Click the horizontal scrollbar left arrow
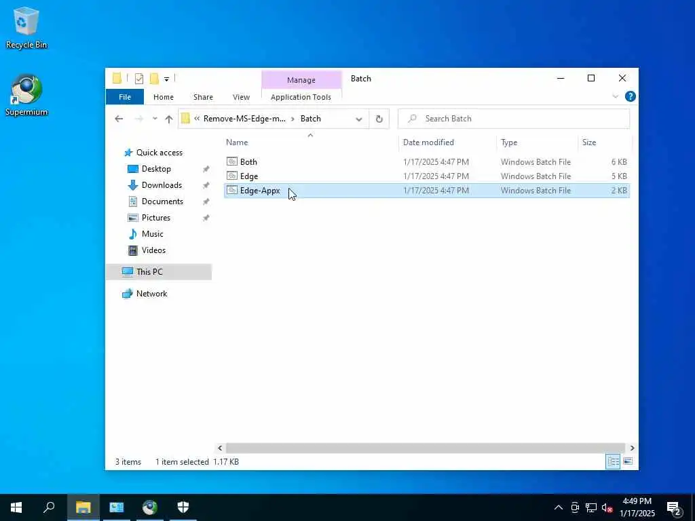Viewport: 695px width, 521px height. point(220,448)
